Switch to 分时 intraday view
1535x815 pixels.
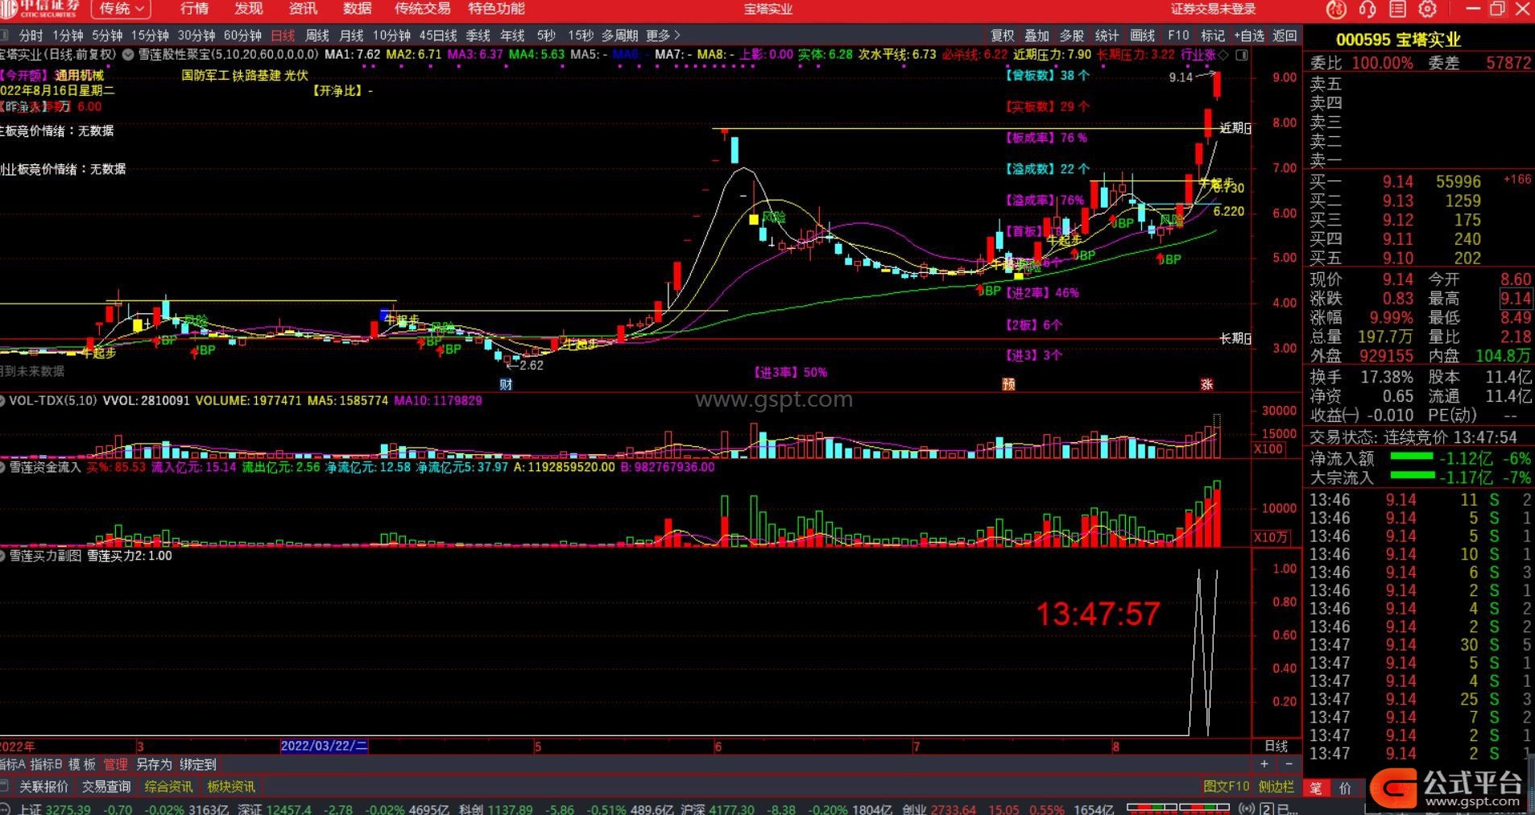click(31, 35)
